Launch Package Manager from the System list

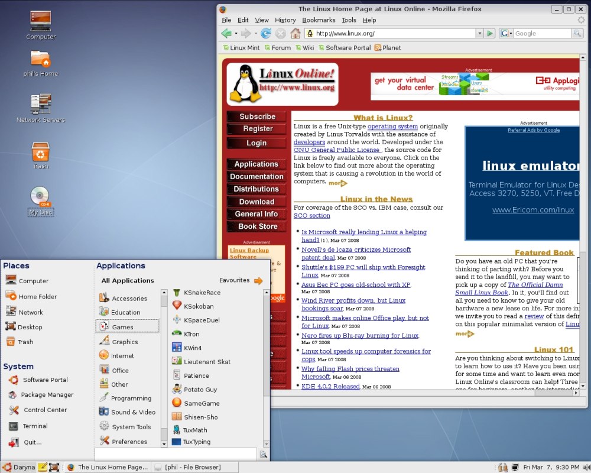47,395
